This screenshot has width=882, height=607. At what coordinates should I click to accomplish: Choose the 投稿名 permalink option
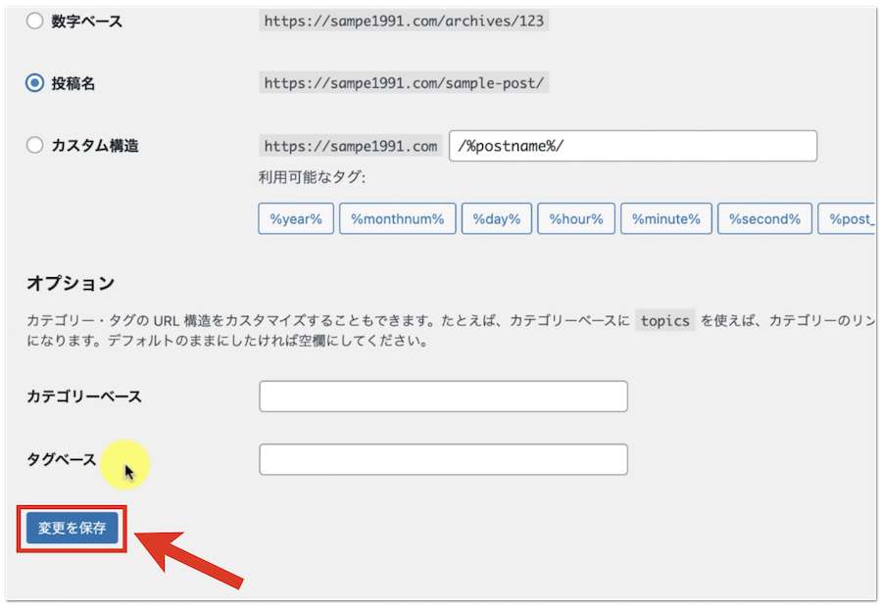(x=34, y=84)
